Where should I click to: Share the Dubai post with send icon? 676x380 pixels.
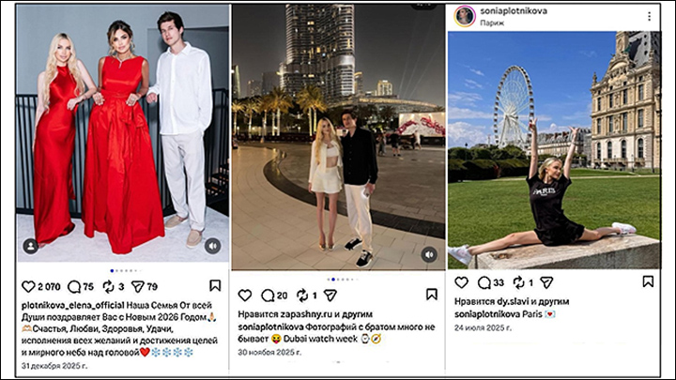click(x=330, y=296)
